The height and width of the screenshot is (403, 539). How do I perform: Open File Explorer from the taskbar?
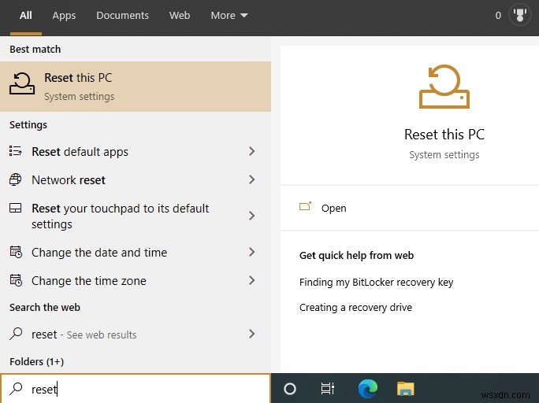point(406,389)
